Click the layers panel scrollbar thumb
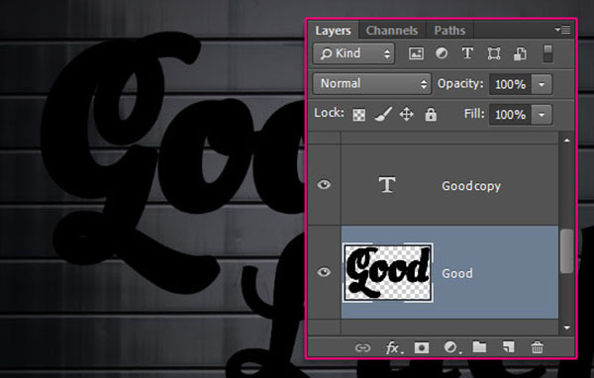The width and height of the screenshot is (594, 378). click(566, 250)
